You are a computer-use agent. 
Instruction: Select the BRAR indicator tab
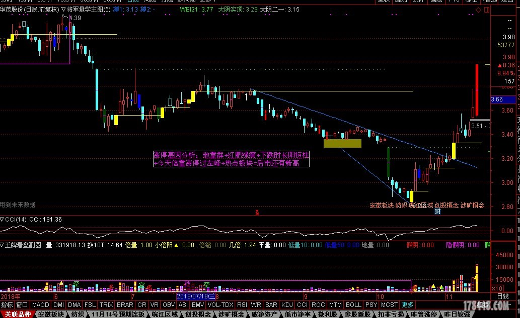pyautogui.click(x=125, y=305)
